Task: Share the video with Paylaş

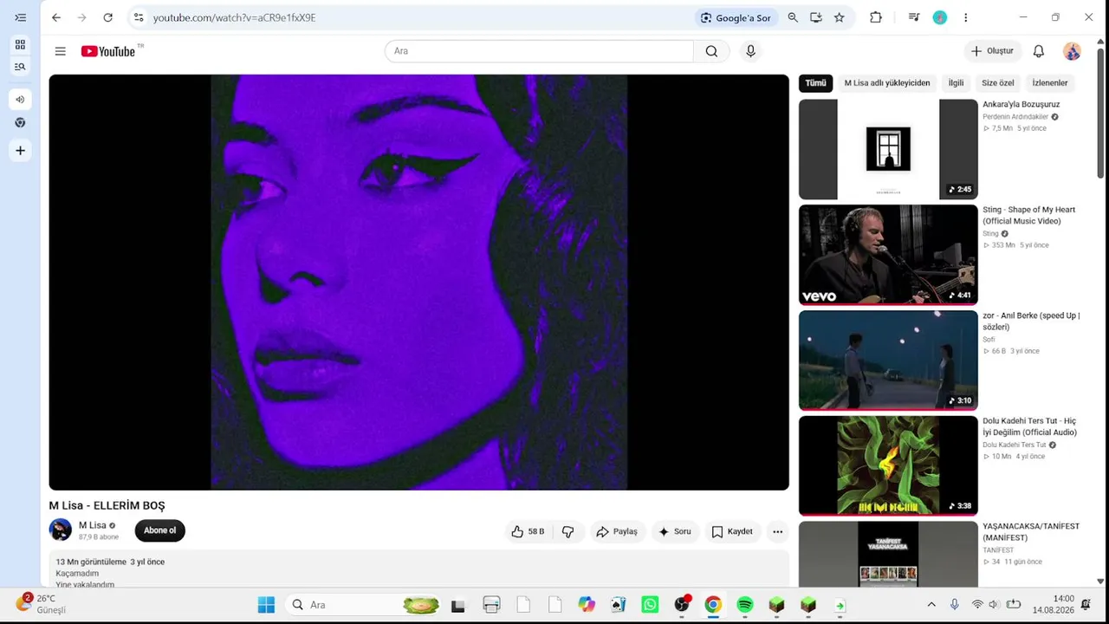Action: [x=617, y=531]
